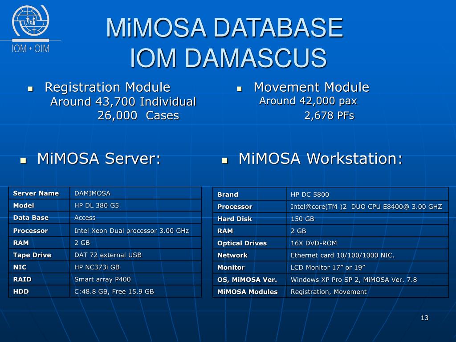Click the workstation table Processor label
This screenshot has width=456, height=342.
click(x=249, y=207)
